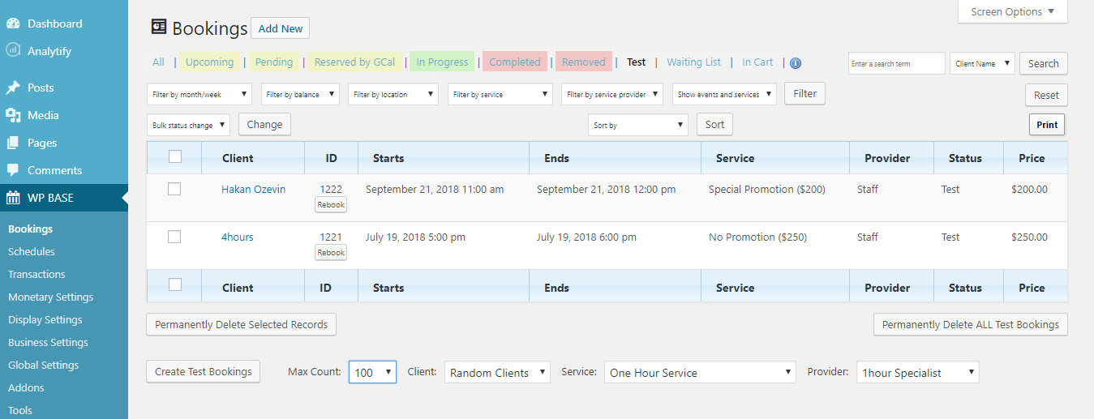Switch to the Removed tab

[583, 62]
